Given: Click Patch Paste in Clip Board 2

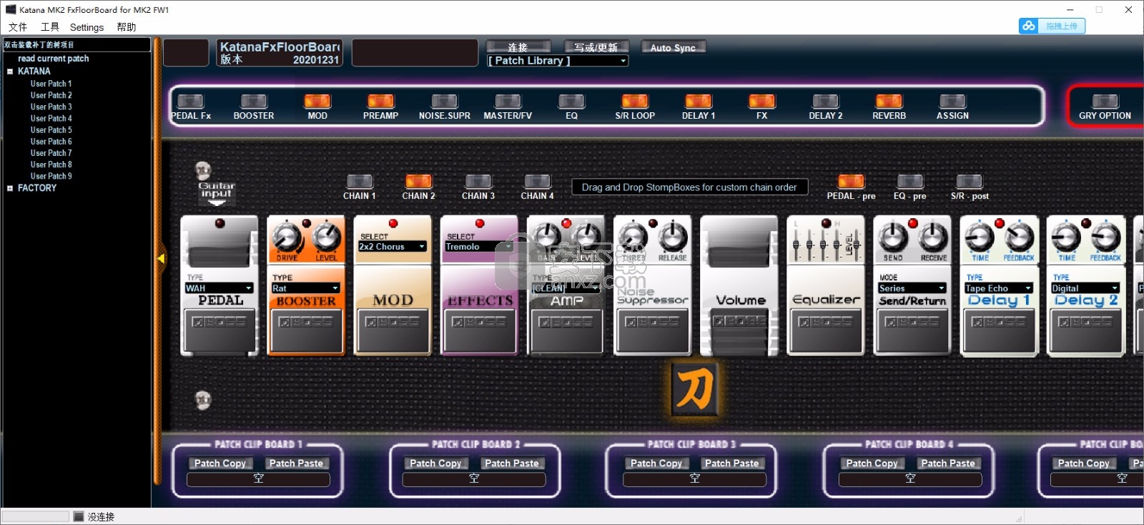Looking at the screenshot, I should coord(512,463).
